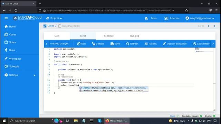
Task: Click the Cases breadcrumb link
Action: (49, 26)
